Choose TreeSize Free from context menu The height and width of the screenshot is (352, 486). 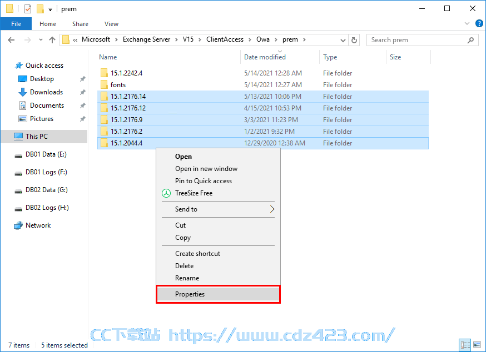218,193
